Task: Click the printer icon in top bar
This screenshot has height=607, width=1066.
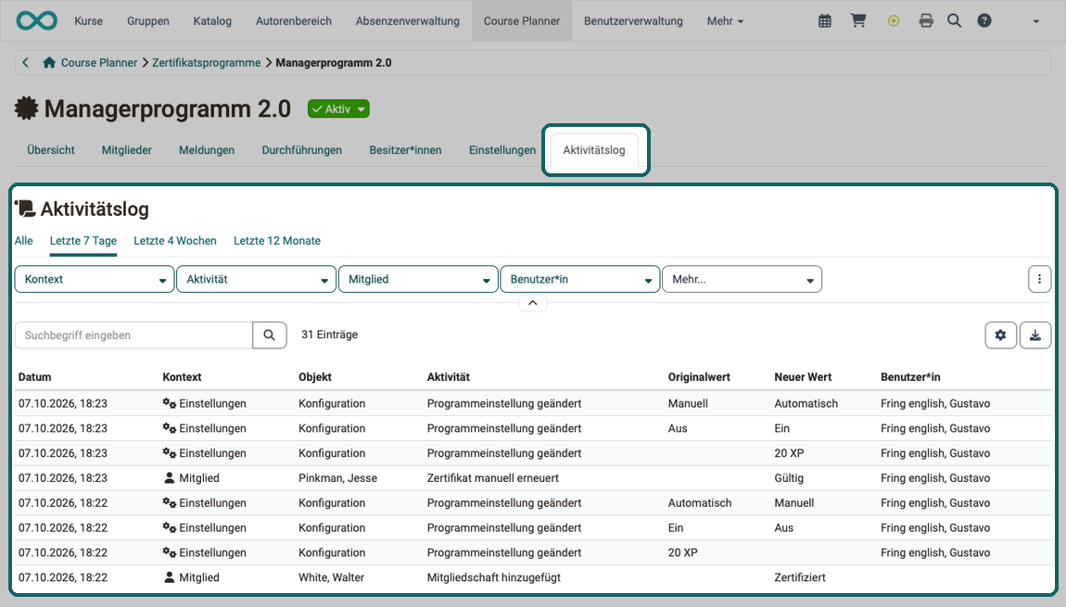Action: click(926, 21)
